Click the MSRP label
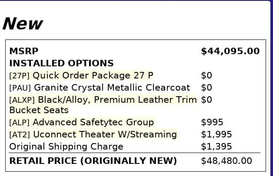Image resolution: width=273 pixels, height=176 pixels. (21, 51)
